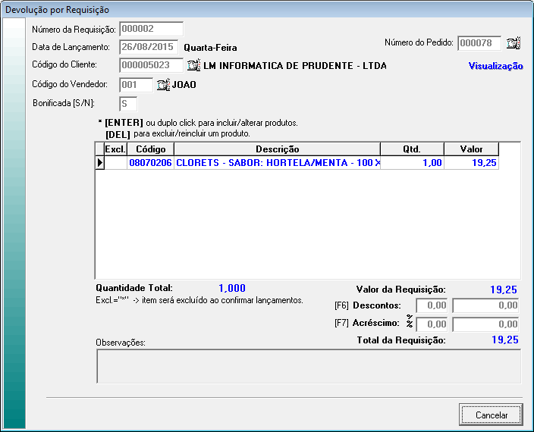Click the Código column header
This screenshot has height=432, width=534.
pos(150,149)
